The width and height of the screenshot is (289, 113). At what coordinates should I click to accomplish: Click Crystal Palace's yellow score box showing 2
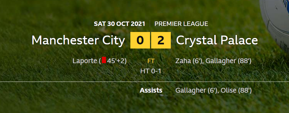click(x=161, y=41)
